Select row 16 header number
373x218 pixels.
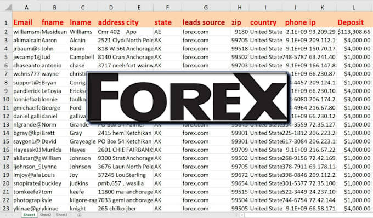point(6,150)
